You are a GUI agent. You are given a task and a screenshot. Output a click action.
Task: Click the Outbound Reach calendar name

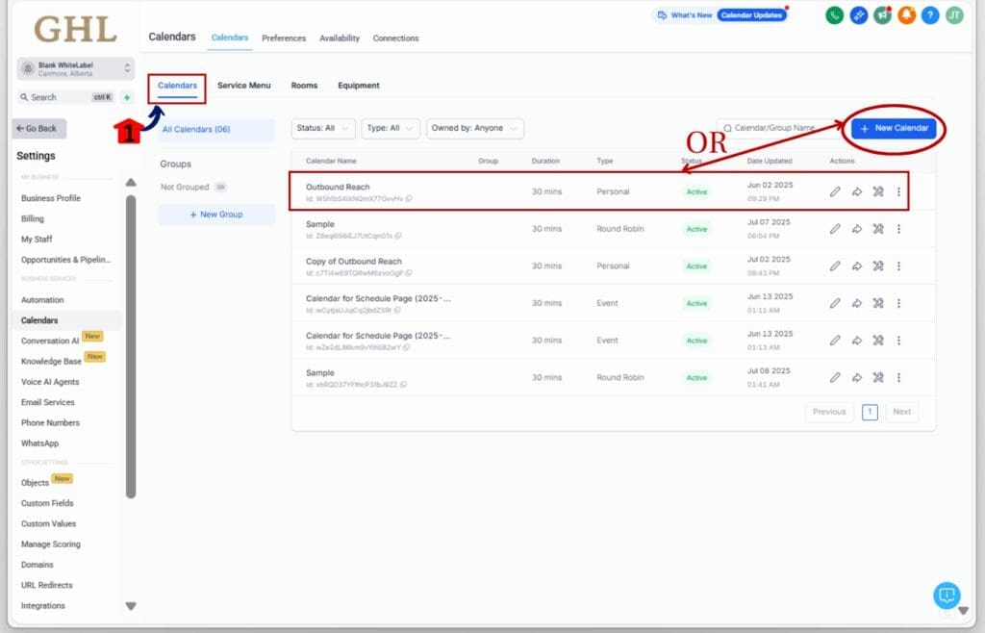click(x=338, y=188)
